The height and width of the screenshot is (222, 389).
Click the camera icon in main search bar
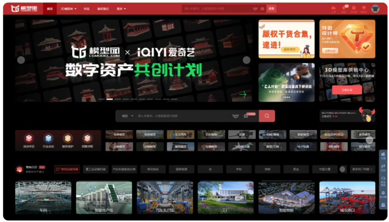[246, 116]
